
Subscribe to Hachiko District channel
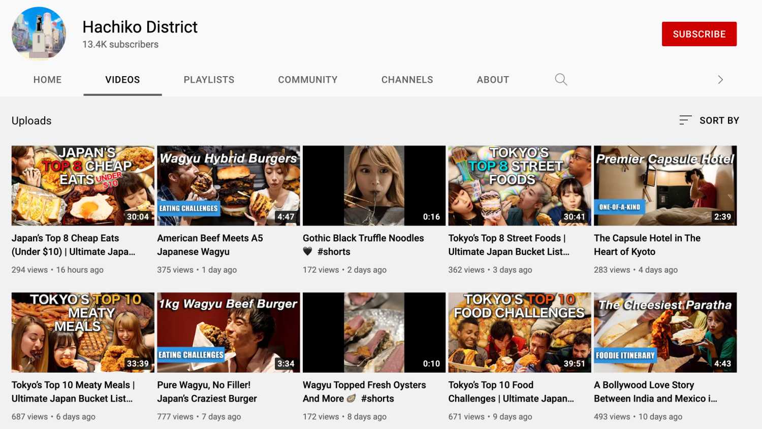(698, 34)
